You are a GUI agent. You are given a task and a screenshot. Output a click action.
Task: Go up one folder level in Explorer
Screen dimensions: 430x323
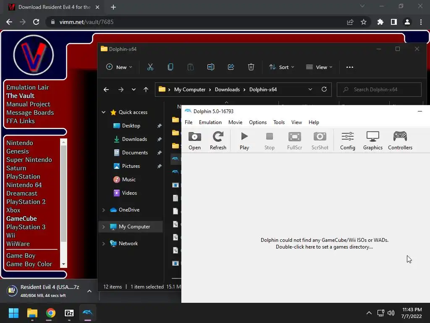tap(146, 90)
